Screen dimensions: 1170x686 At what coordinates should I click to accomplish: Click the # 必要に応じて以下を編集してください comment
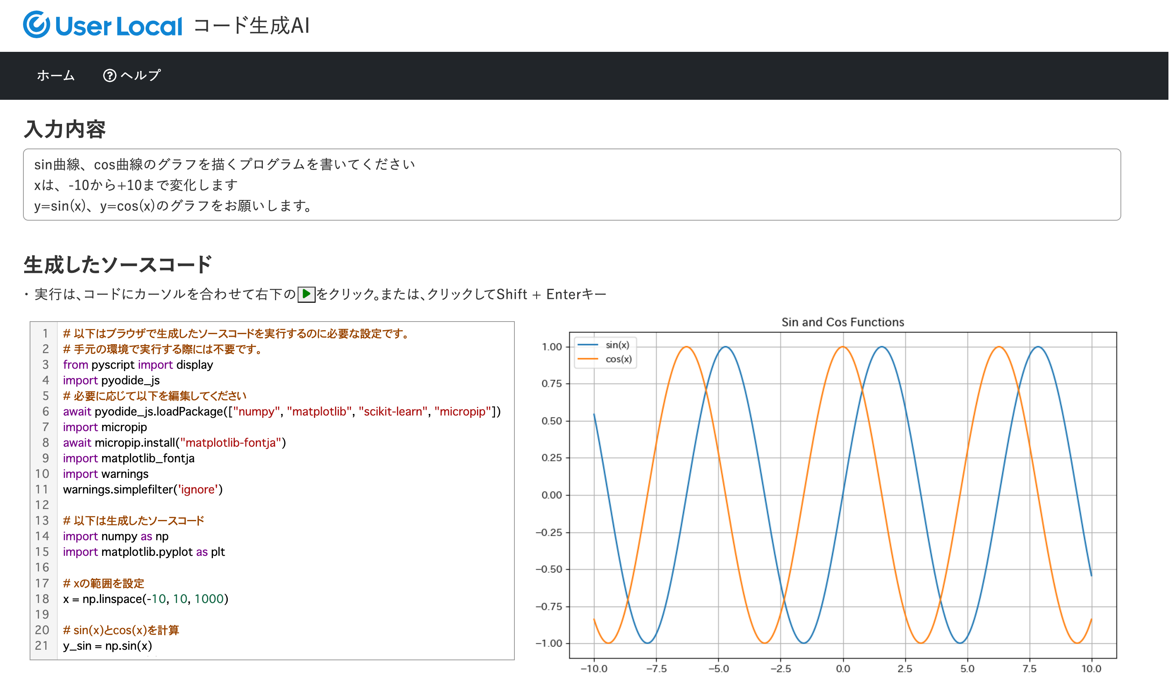(x=154, y=396)
